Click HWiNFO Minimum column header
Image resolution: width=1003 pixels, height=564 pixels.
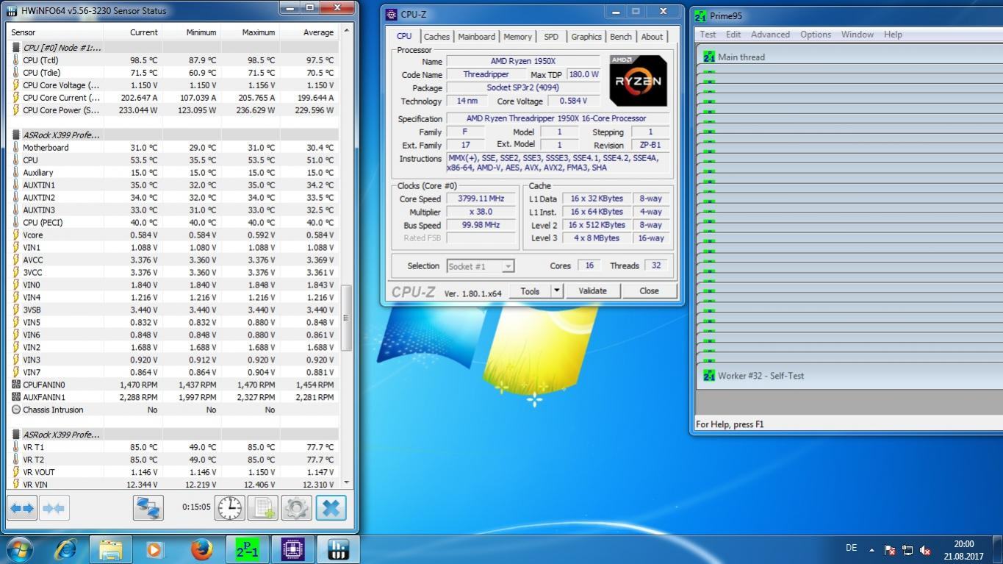pos(191,32)
